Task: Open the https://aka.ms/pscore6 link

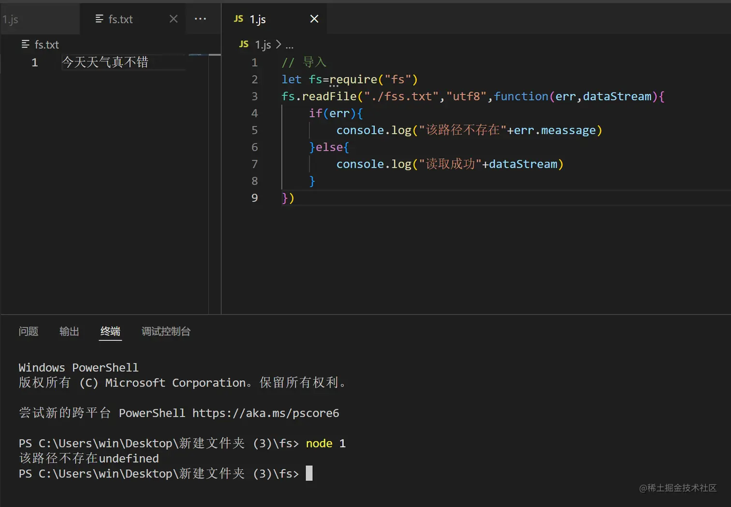Action: 265,413
